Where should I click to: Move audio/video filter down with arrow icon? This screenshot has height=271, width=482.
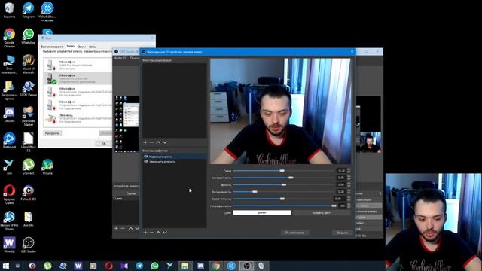coord(165,142)
